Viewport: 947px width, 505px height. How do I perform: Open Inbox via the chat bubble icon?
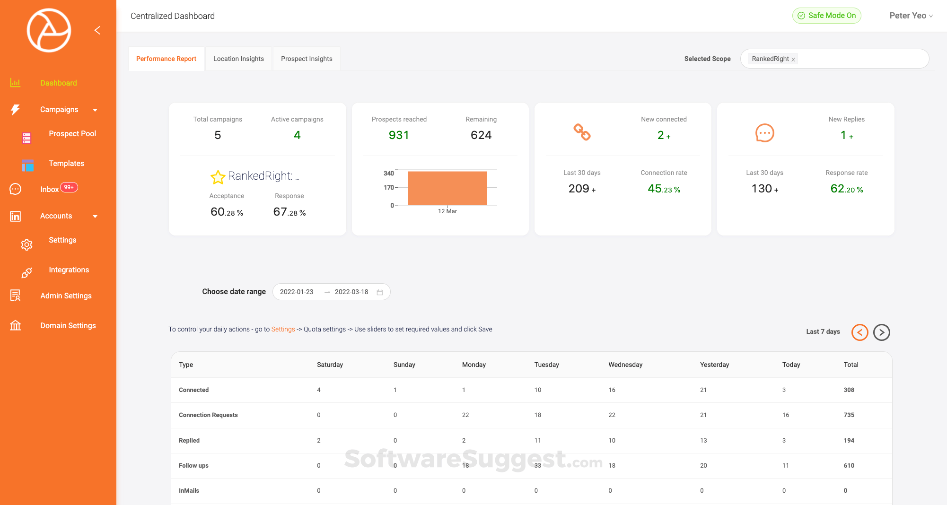point(15,189)
